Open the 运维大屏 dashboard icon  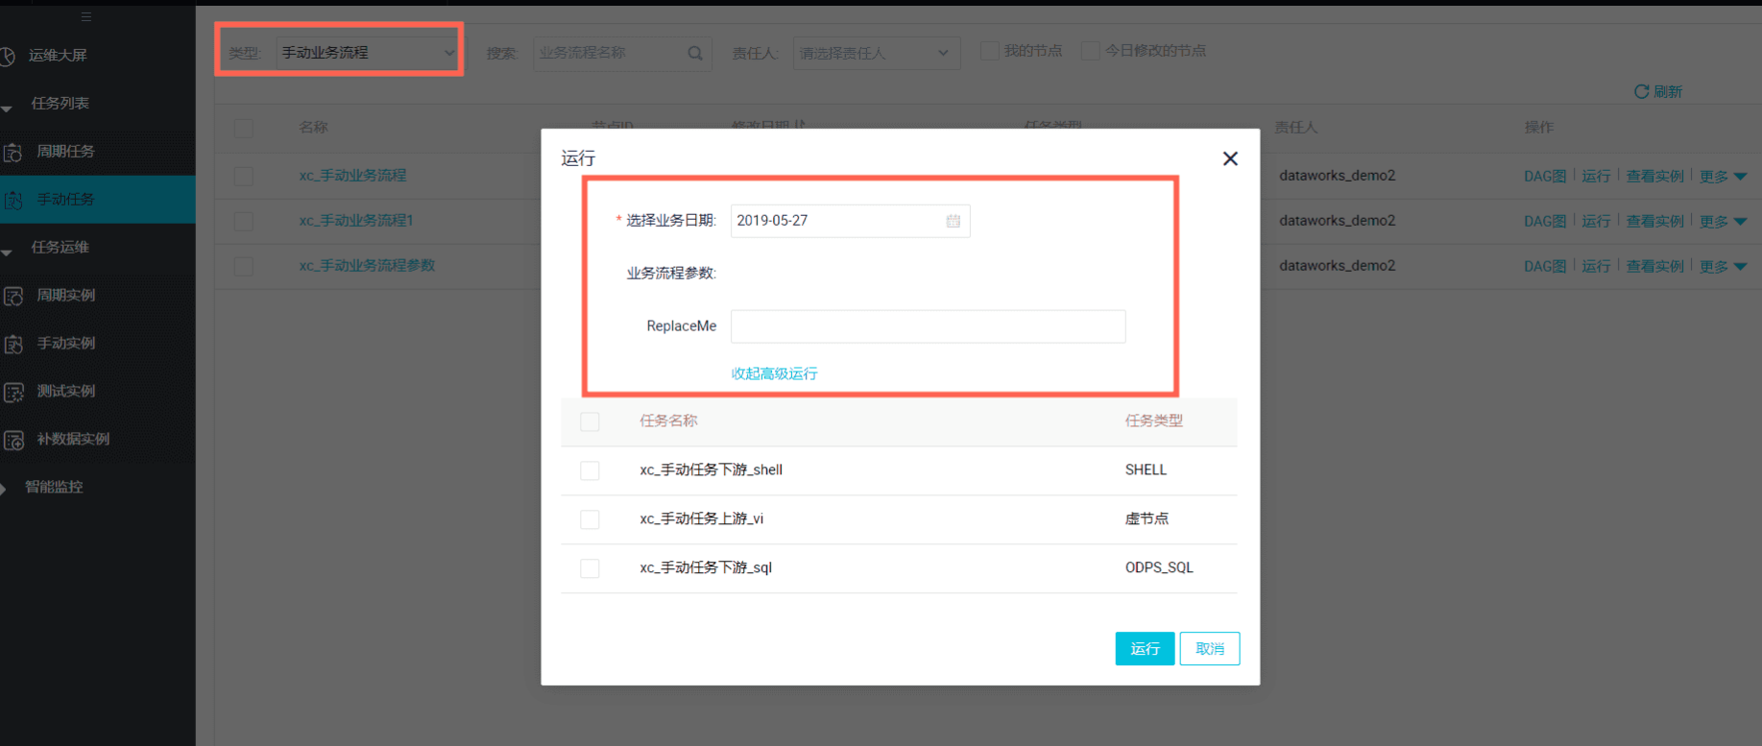click(7, 56)
